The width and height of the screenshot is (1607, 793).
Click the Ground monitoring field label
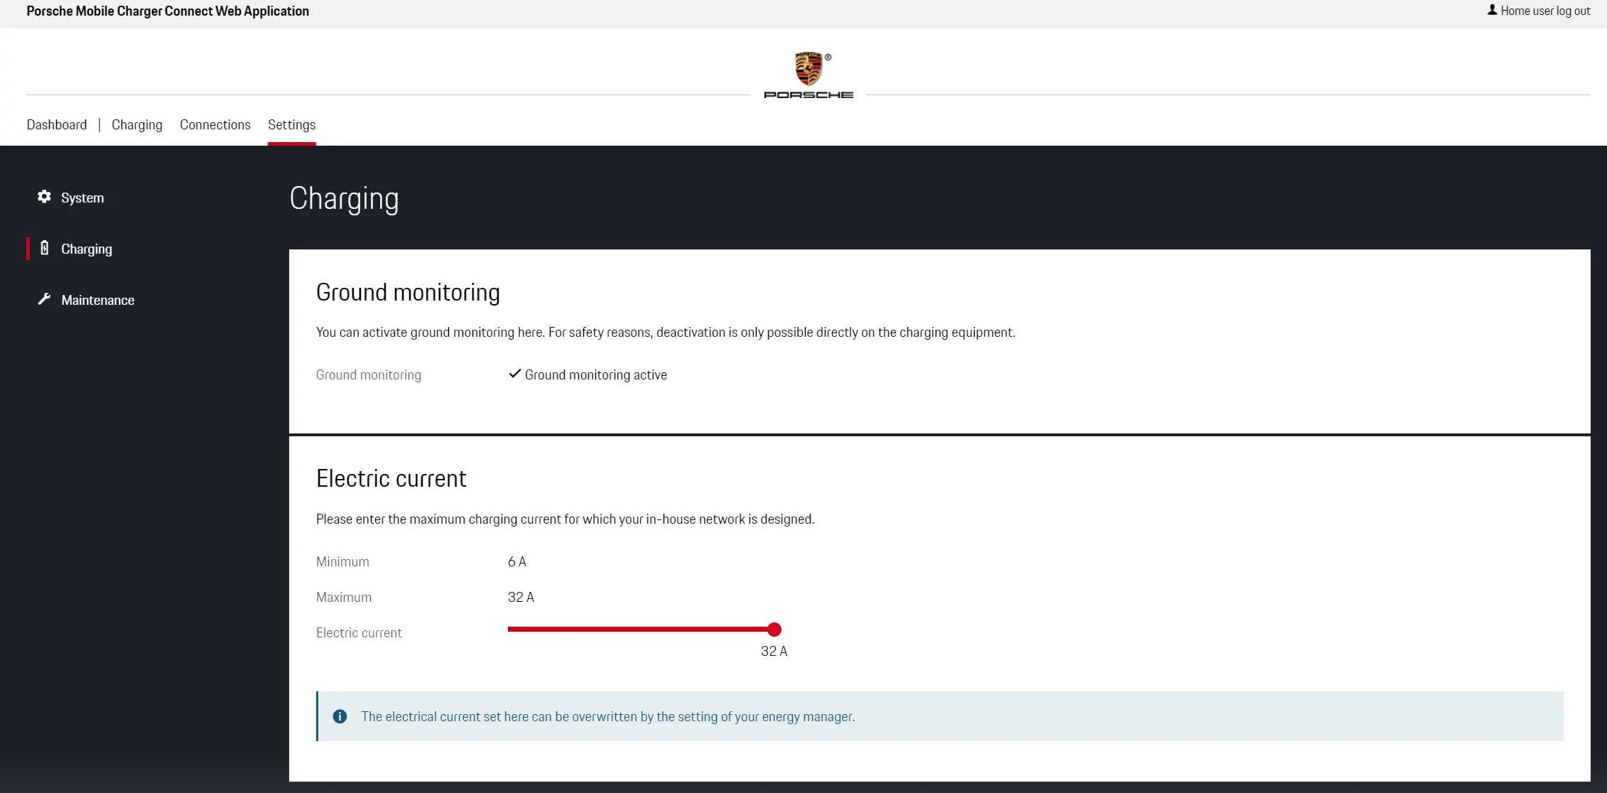point(369,375)
